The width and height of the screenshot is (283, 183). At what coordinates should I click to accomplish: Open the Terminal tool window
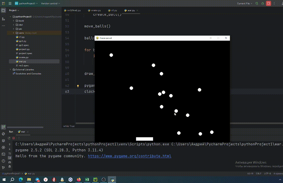[x=3, y=154]
